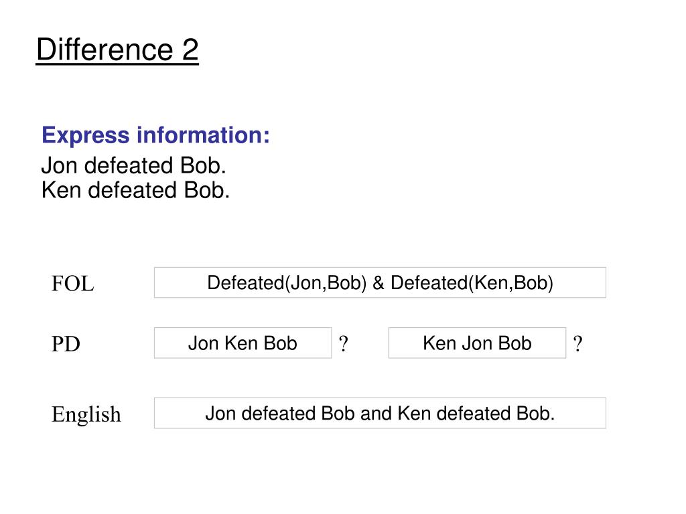Click the word "Express" in blue heading
This screenshot has height=514, width=686.
pos(86,136)
